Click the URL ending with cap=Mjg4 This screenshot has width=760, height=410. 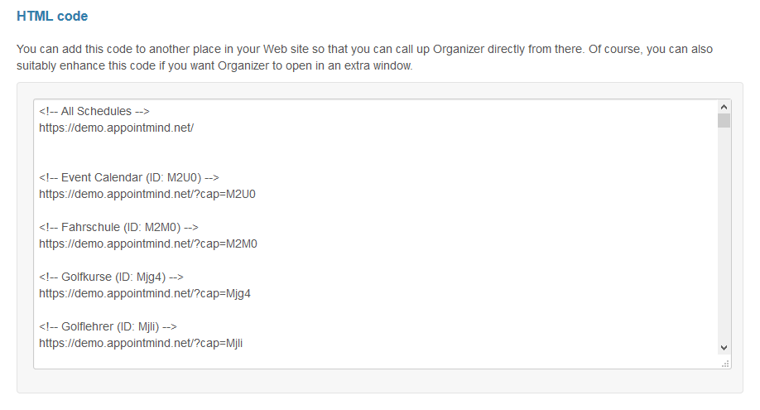click(x=145, y=293)
